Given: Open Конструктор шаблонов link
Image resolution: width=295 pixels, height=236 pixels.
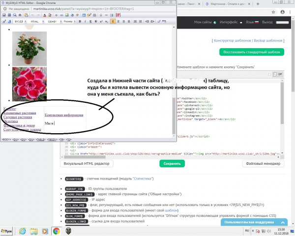Looking at the screenshot, I should (233, 40).
